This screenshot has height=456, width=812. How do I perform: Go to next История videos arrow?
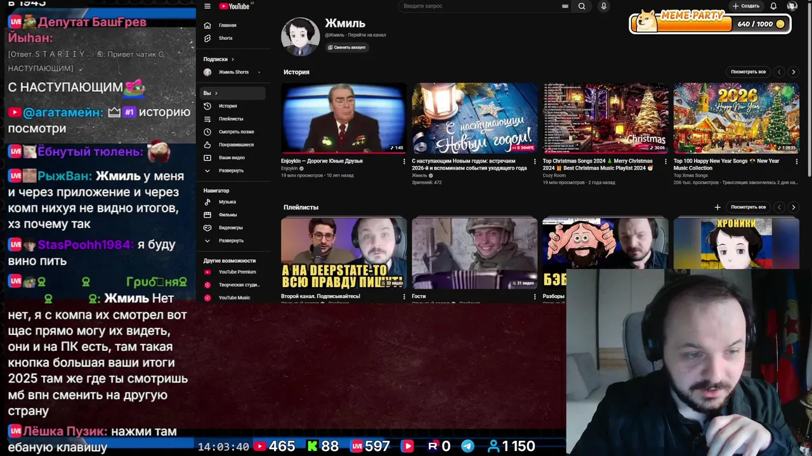[793, 72]
